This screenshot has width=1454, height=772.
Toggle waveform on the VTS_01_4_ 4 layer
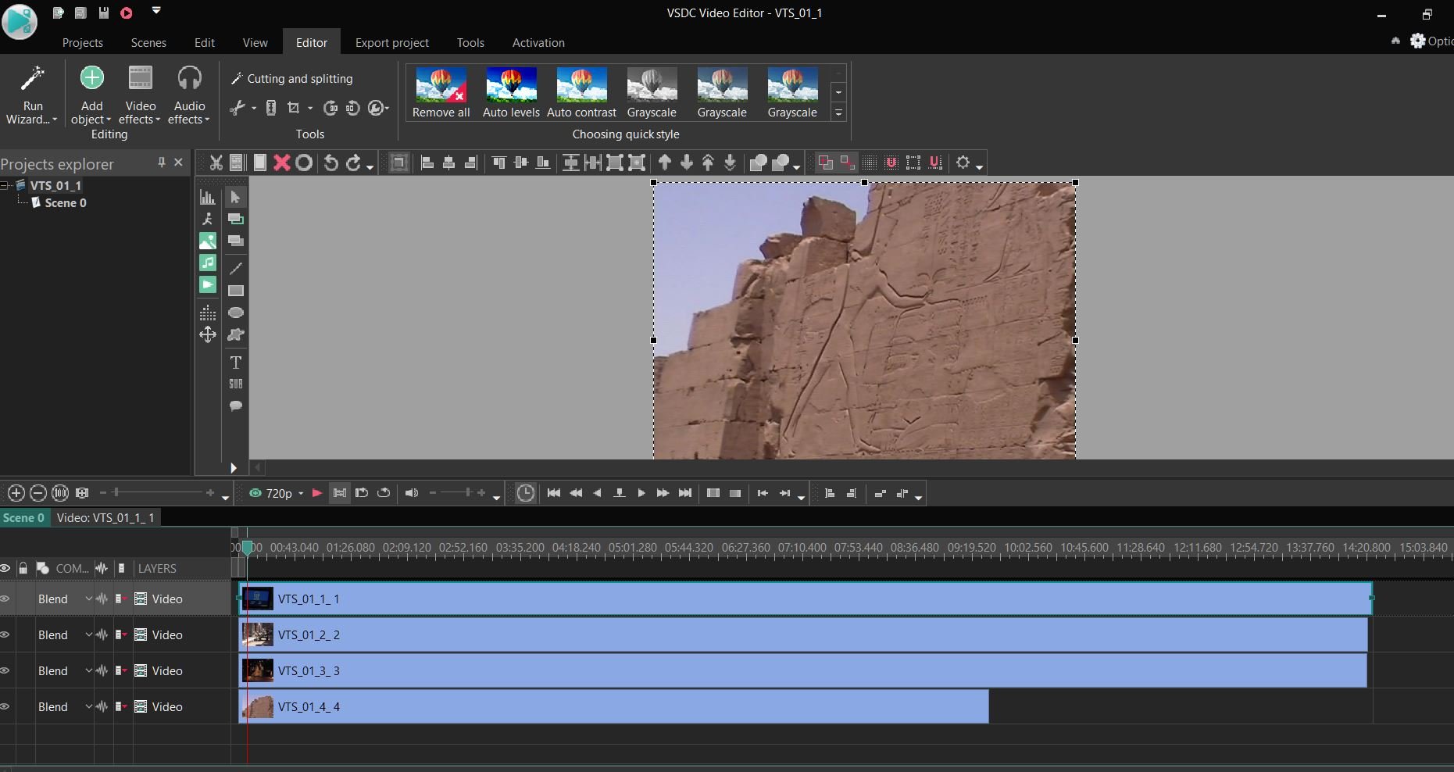[102, 706]
